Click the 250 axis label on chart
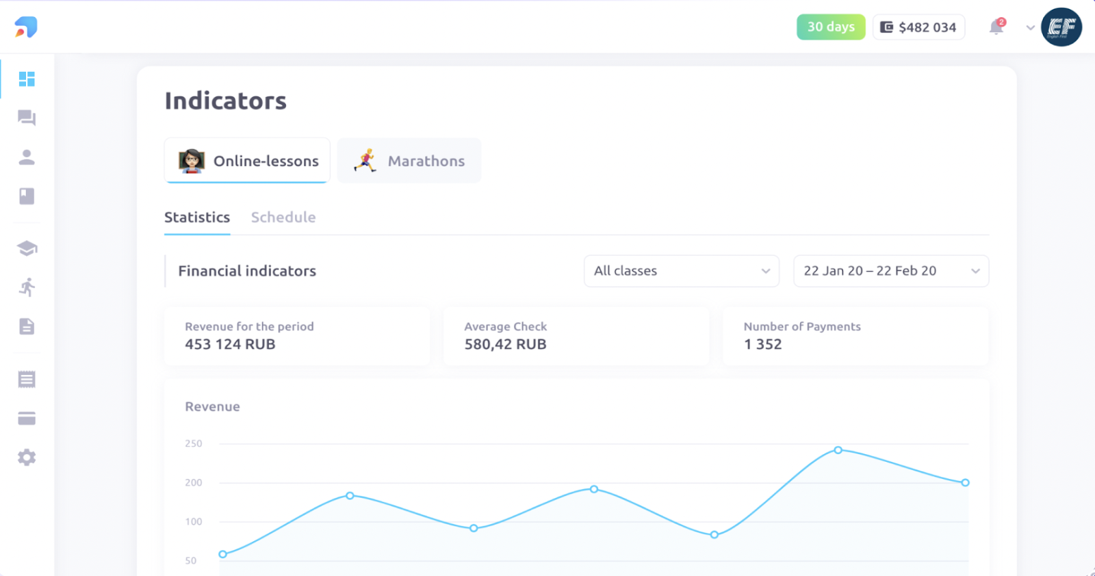Image resolution: width=1095 pixels, height=576 pixels. click(194, 444)
